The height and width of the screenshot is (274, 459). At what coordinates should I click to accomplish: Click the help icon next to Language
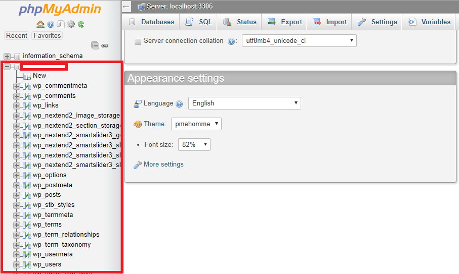pyautogui.click(x=179, y=103)
